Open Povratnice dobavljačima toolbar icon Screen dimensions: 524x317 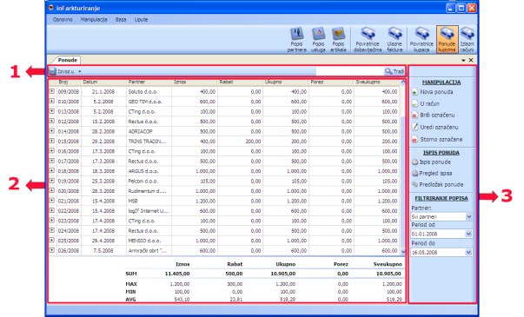(368, 40)
